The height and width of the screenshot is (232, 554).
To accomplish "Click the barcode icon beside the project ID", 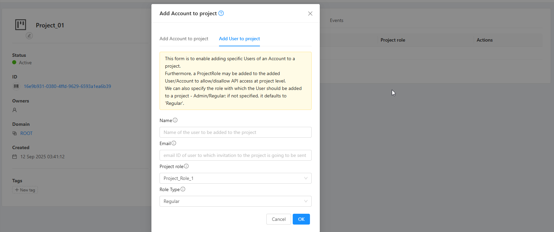I will tap(16, 86).
